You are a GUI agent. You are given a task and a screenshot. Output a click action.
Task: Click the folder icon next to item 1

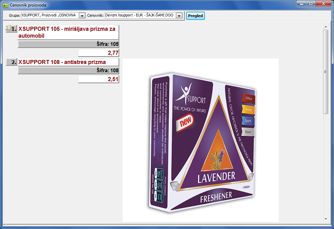click(x=9, y=28)
